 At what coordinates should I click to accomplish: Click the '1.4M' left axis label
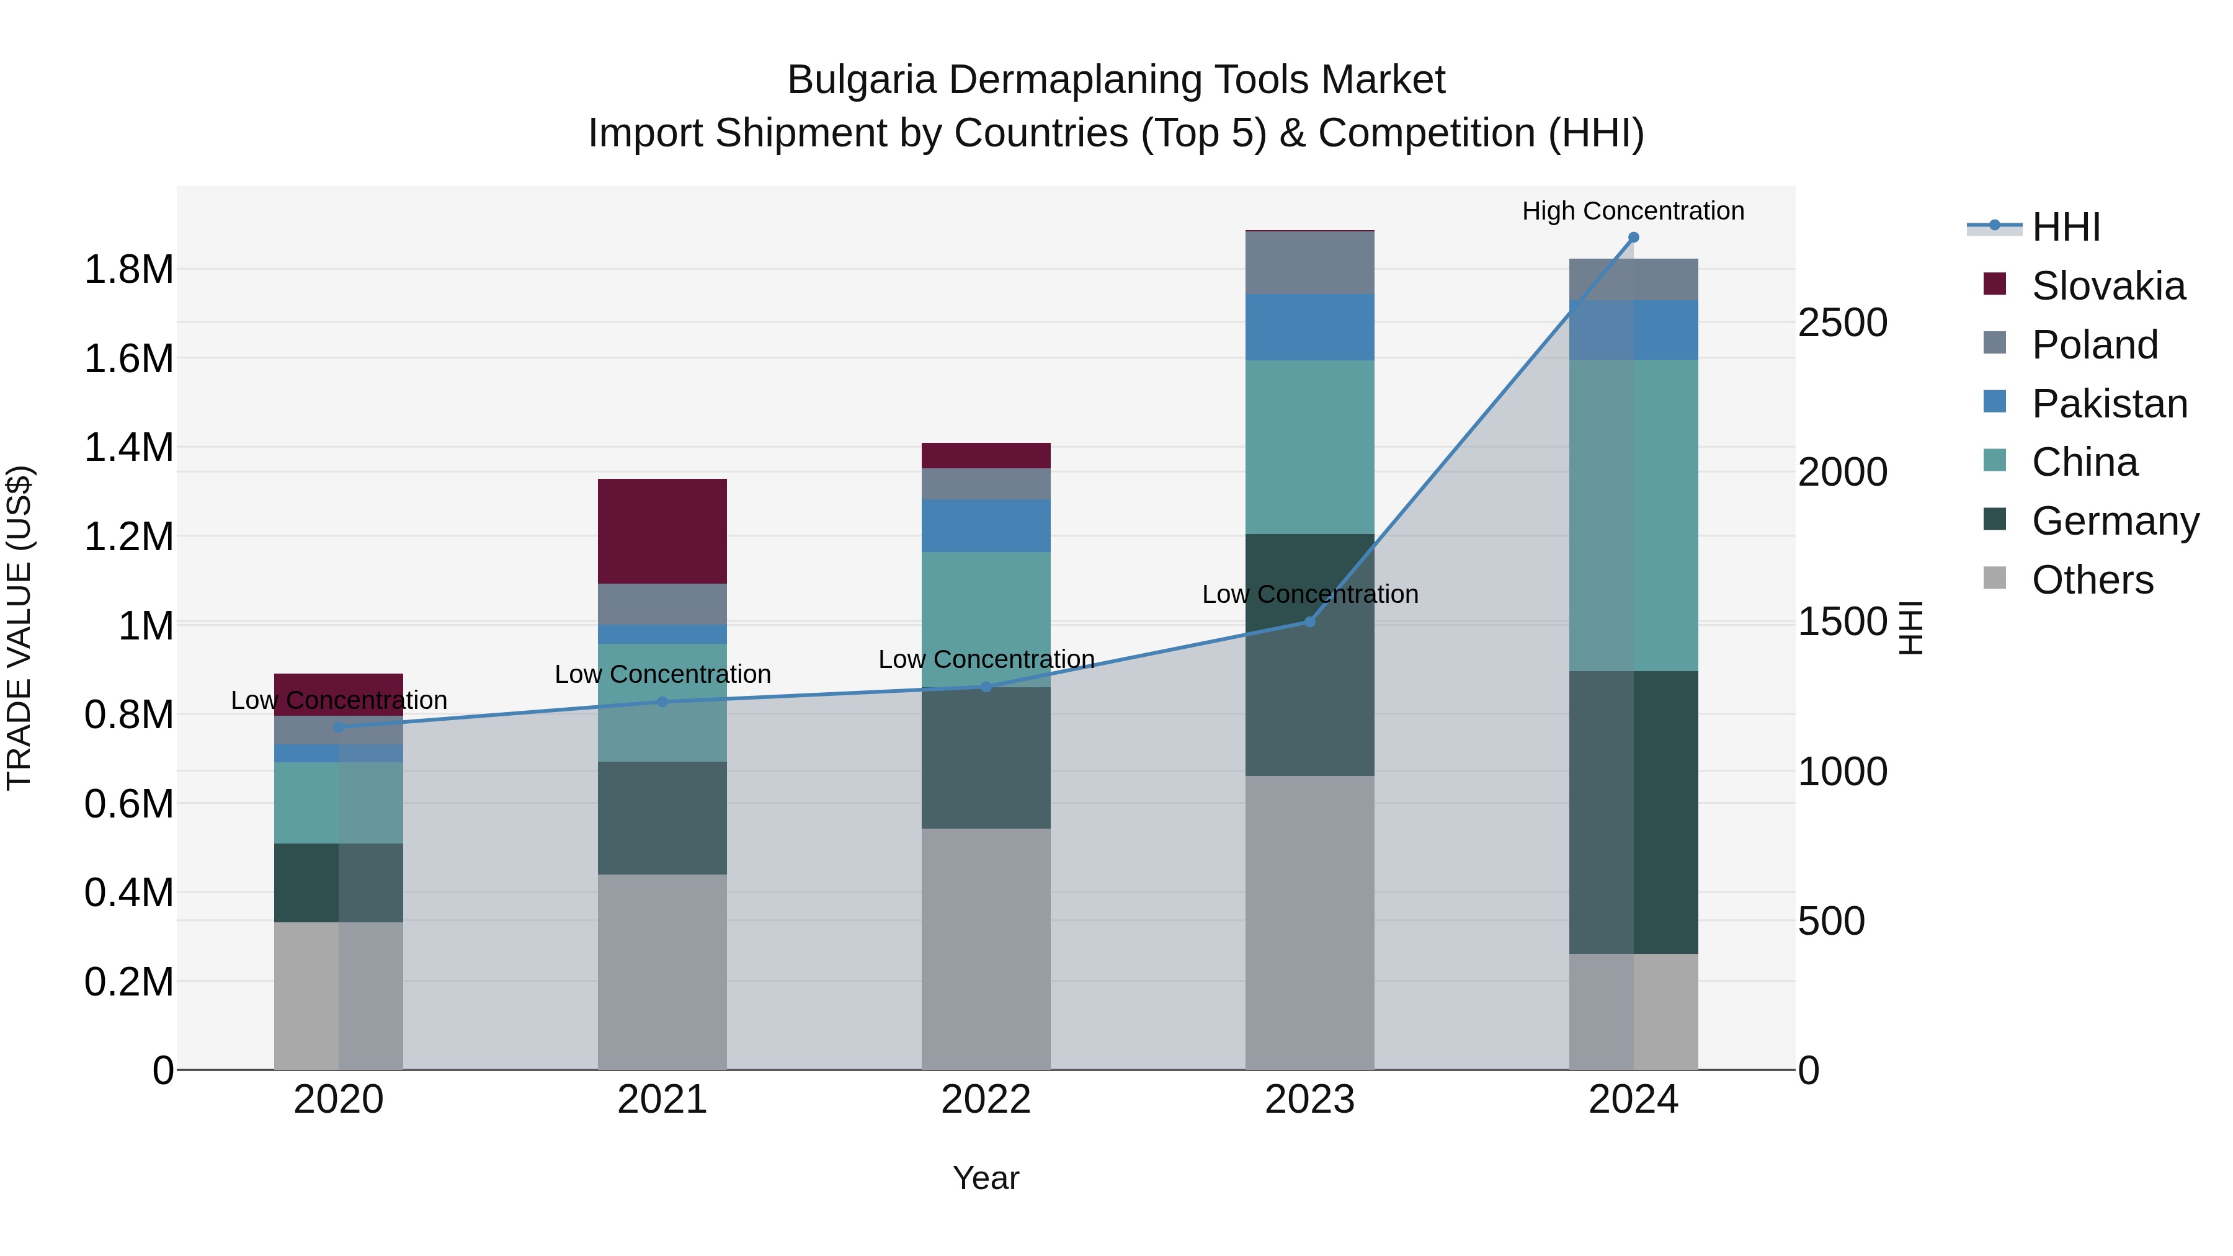point(129,448)
